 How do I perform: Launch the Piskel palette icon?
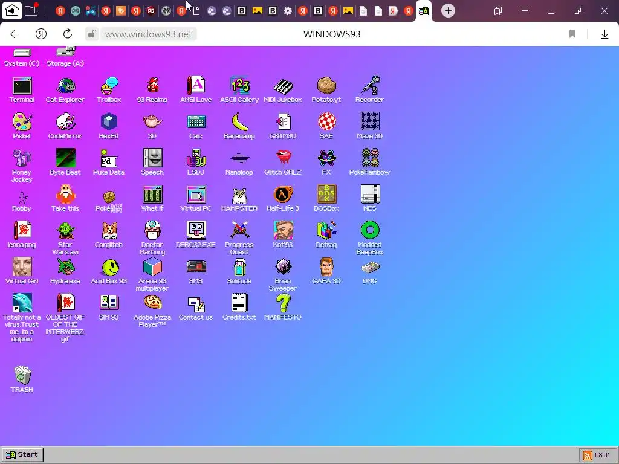[22, 126]
